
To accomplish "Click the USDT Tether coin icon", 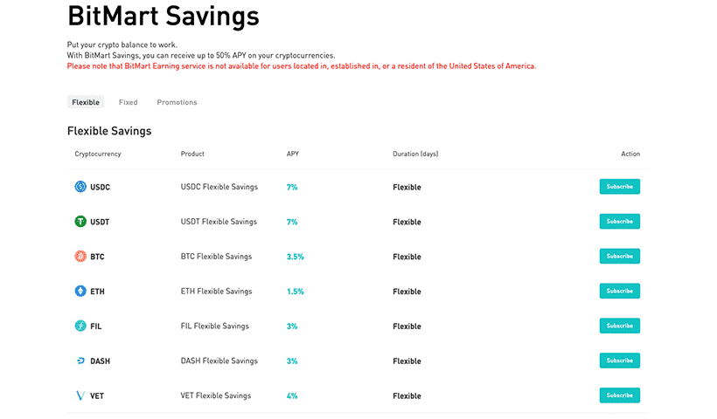I will pos(80,222).
